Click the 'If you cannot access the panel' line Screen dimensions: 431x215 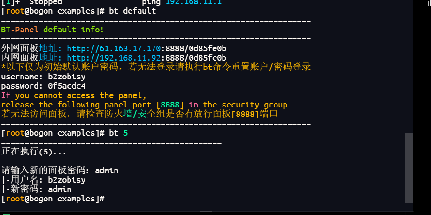74,95
